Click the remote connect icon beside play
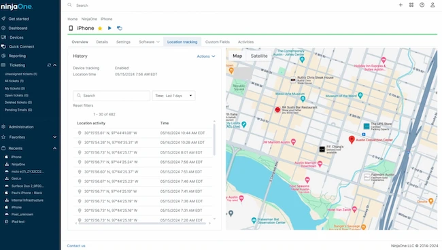 pyautogui.click(x=120, y=28)
